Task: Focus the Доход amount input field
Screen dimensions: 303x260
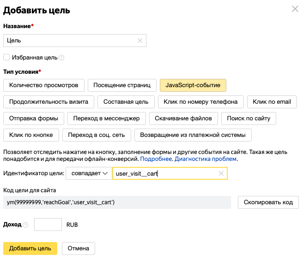Action: coord(48,225)
